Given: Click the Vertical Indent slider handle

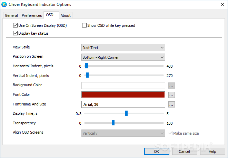Looking at the screenshot, I should click(87, 75).
